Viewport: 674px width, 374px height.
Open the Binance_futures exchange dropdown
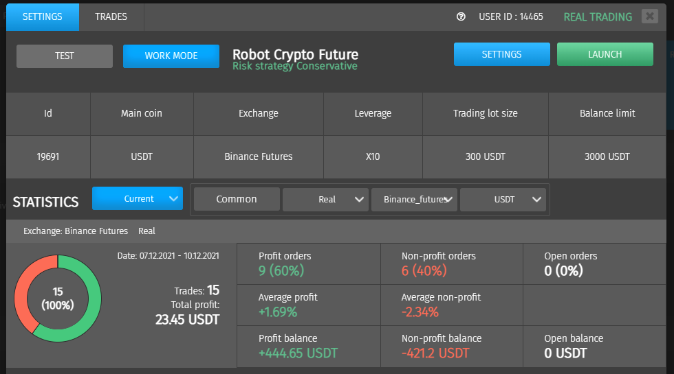point(414,200)
